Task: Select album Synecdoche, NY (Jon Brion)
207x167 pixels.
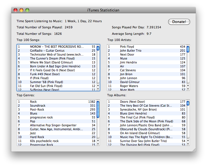Action: pyautogui.click(x=147, y=109)
